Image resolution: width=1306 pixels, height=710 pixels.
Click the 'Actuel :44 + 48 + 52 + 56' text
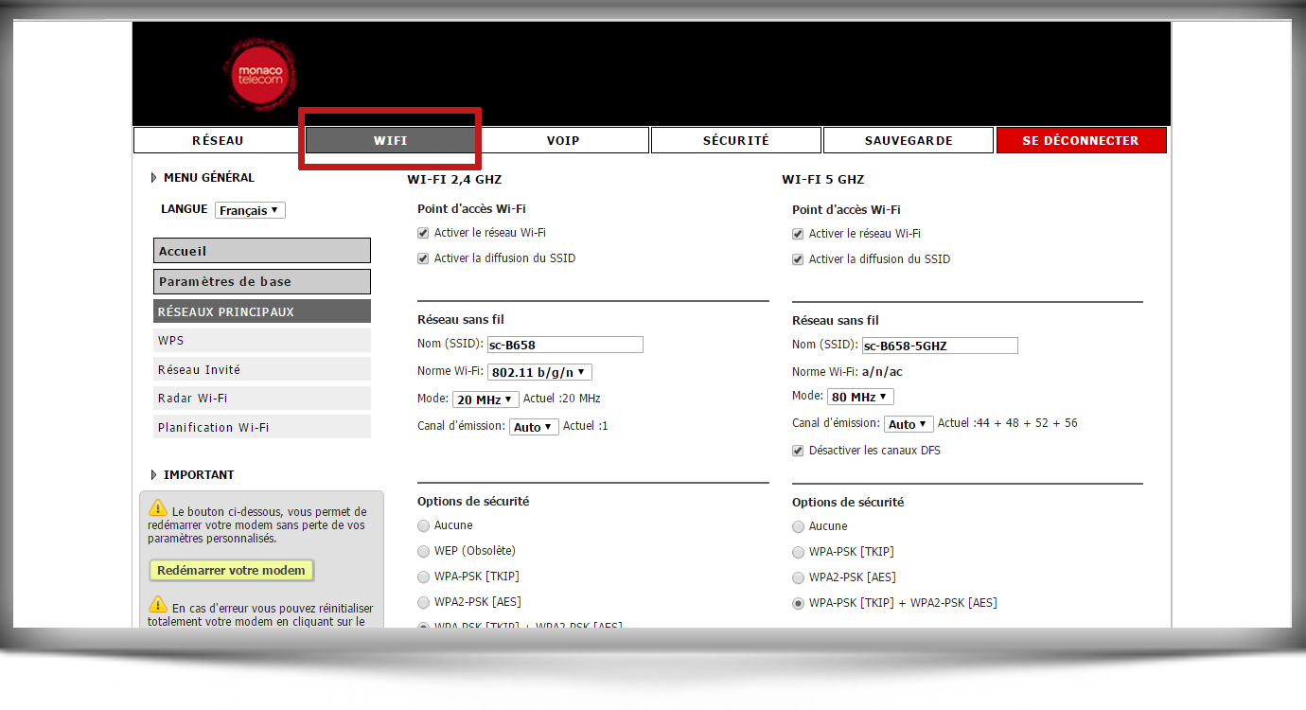coord(1007,423)
